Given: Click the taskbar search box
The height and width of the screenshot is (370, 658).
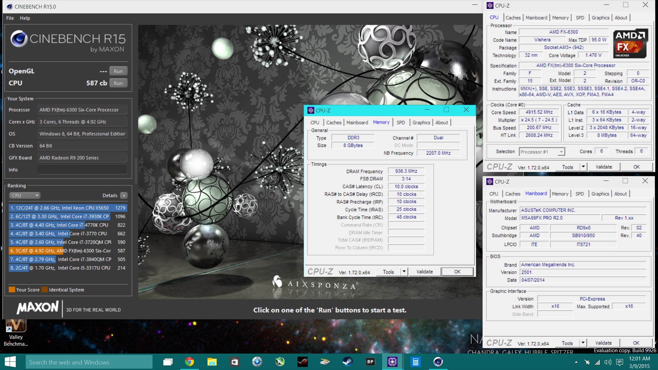Looking at the screenshot, I should click(x=89, y=362).
